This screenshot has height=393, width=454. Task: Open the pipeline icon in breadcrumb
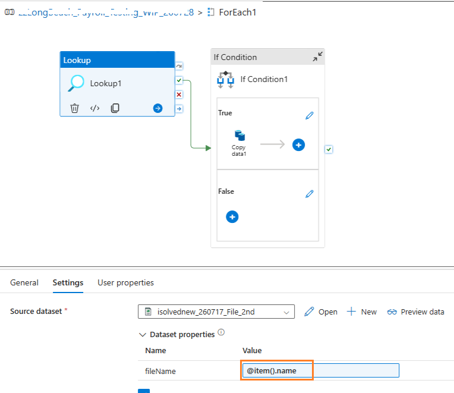click(10, 12)
